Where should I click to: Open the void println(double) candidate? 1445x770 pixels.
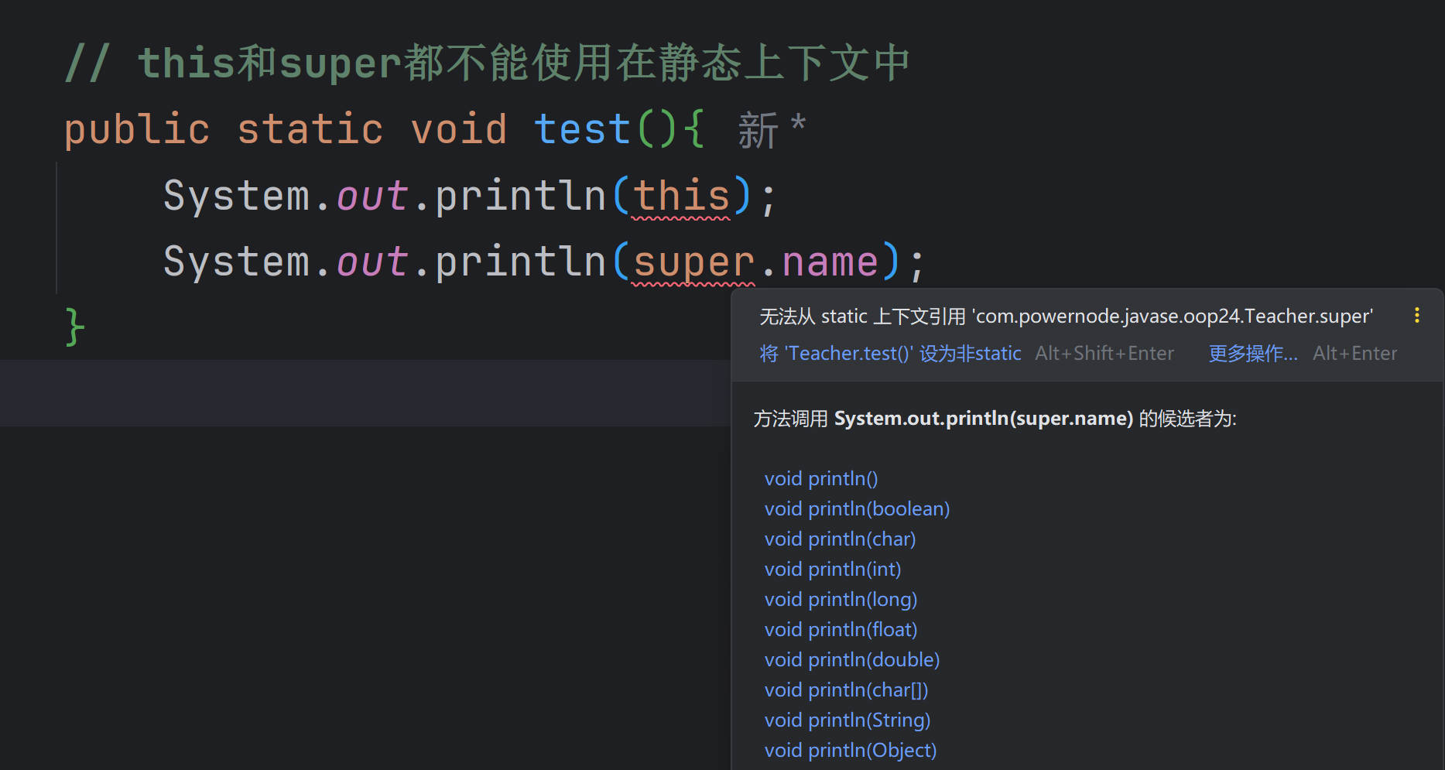click(851, 660)
